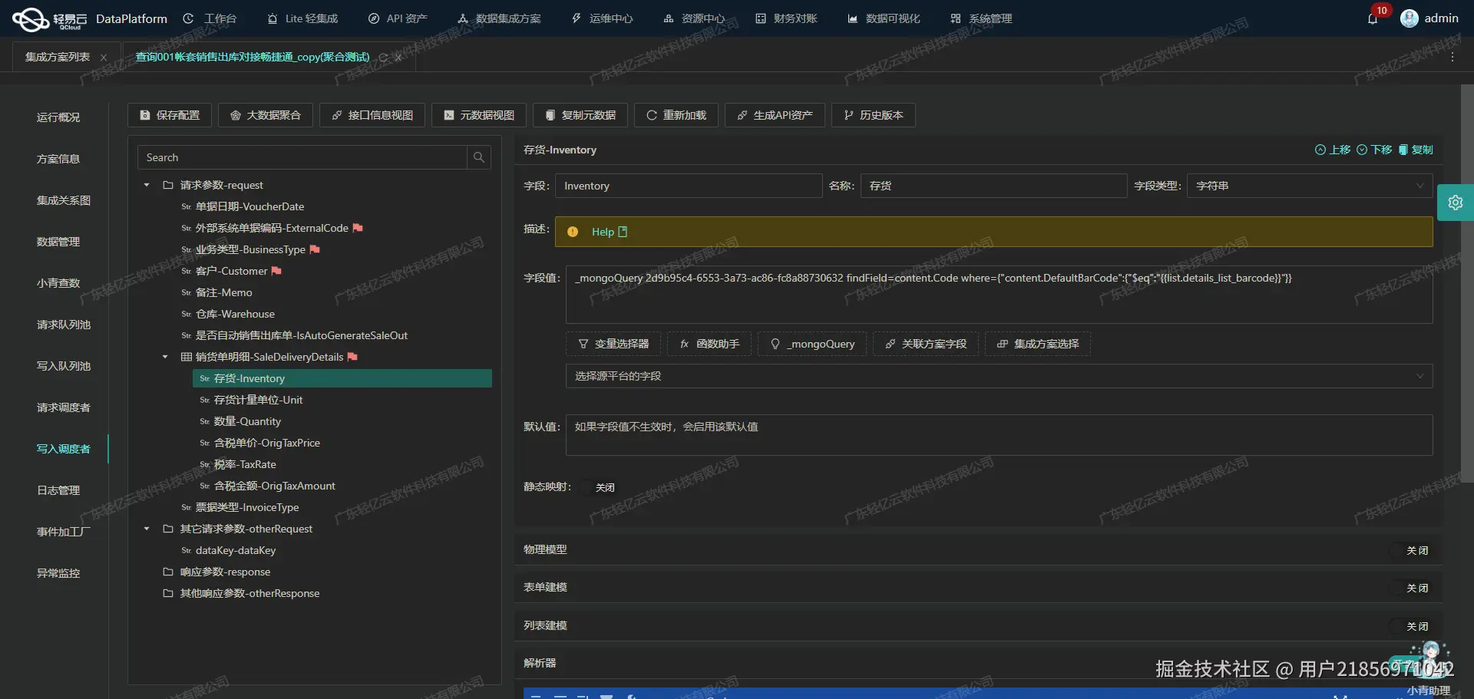The width and height of the screenshot is (1474, 699).
Task: Click inside the Search input field
Action: tap(299, 157)
